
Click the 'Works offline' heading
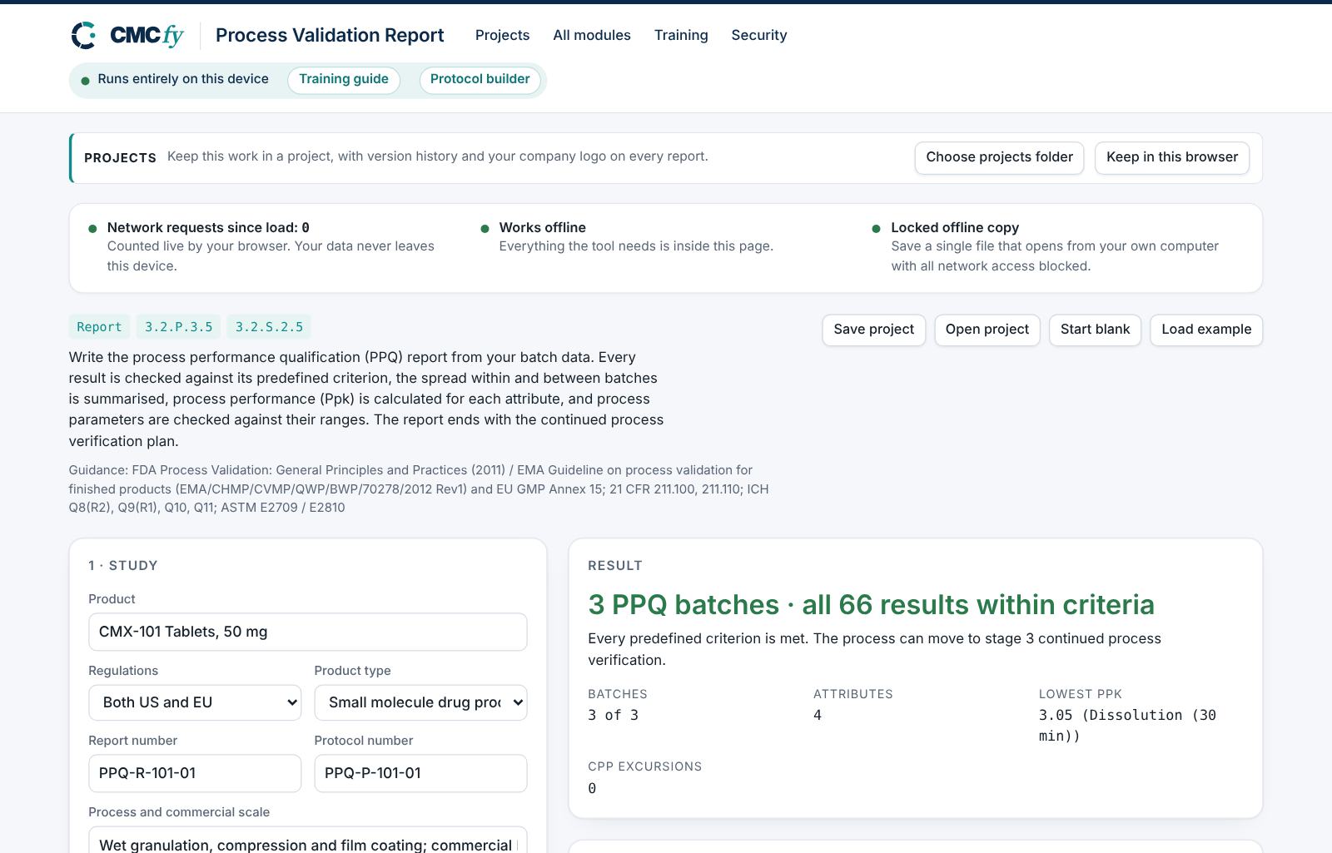(x=542, y=227)
